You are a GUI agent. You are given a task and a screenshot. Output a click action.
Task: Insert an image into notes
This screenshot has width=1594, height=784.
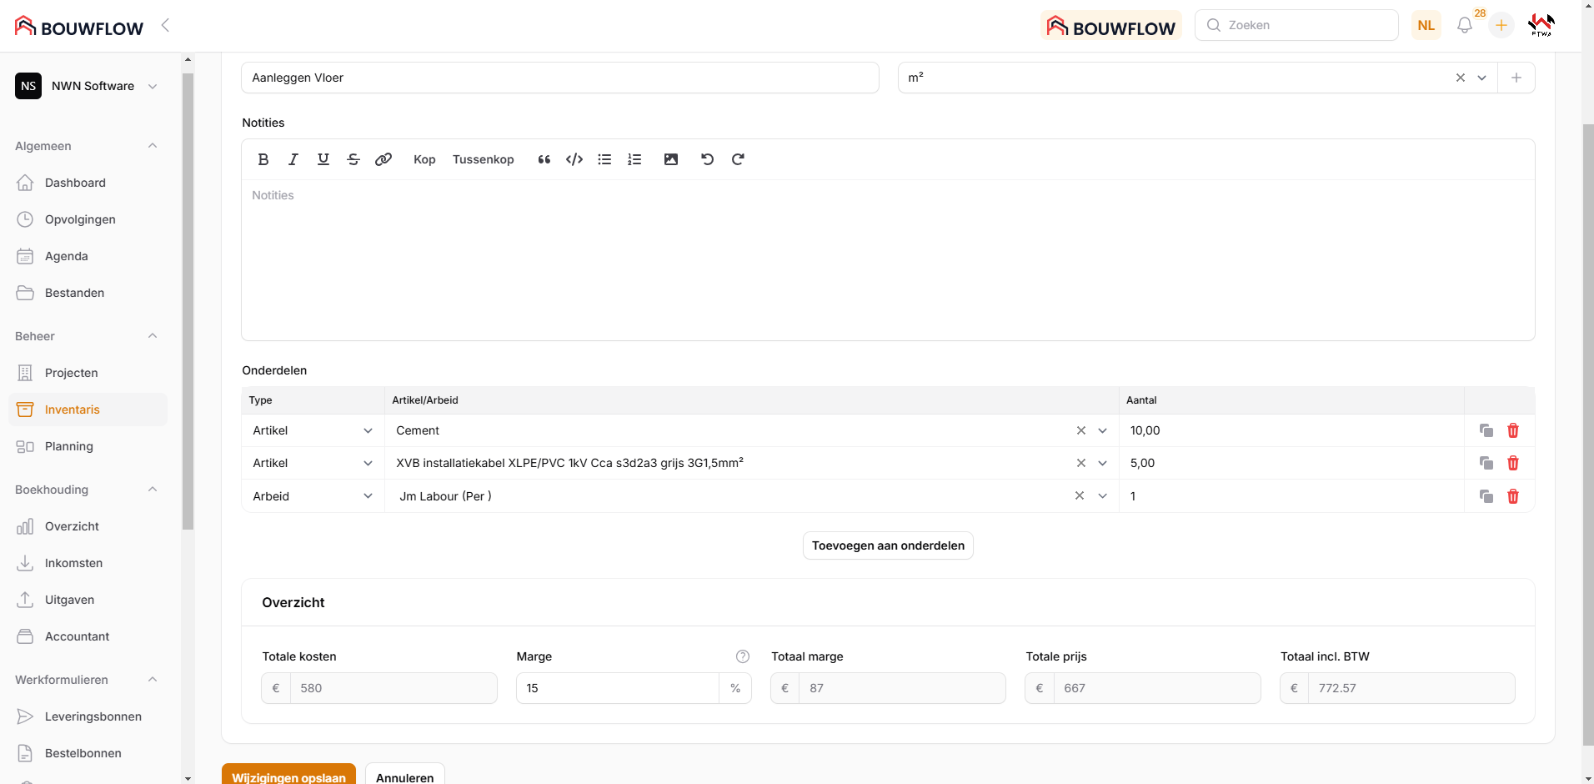click(671, 159)
